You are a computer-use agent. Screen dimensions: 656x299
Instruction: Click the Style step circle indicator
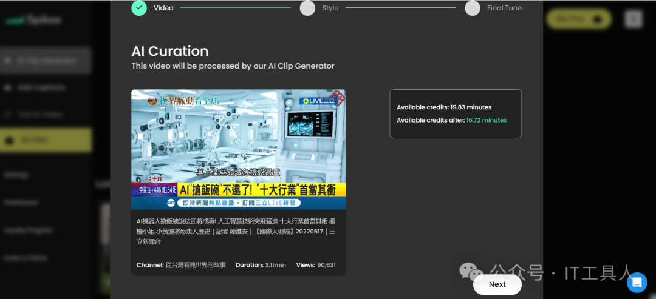coord(307,8)
